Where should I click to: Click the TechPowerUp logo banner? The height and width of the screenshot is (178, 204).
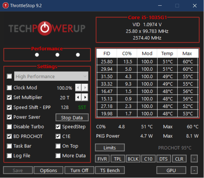(x=47, y=28)
